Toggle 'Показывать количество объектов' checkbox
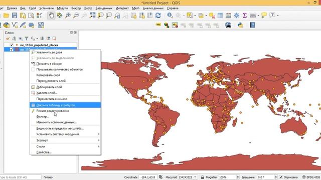Screen dimensions: 321x180 [x=33, y=69]
